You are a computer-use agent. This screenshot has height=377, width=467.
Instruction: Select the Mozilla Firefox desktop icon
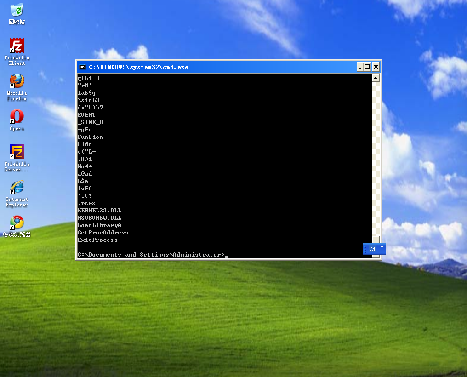[17, 87]
